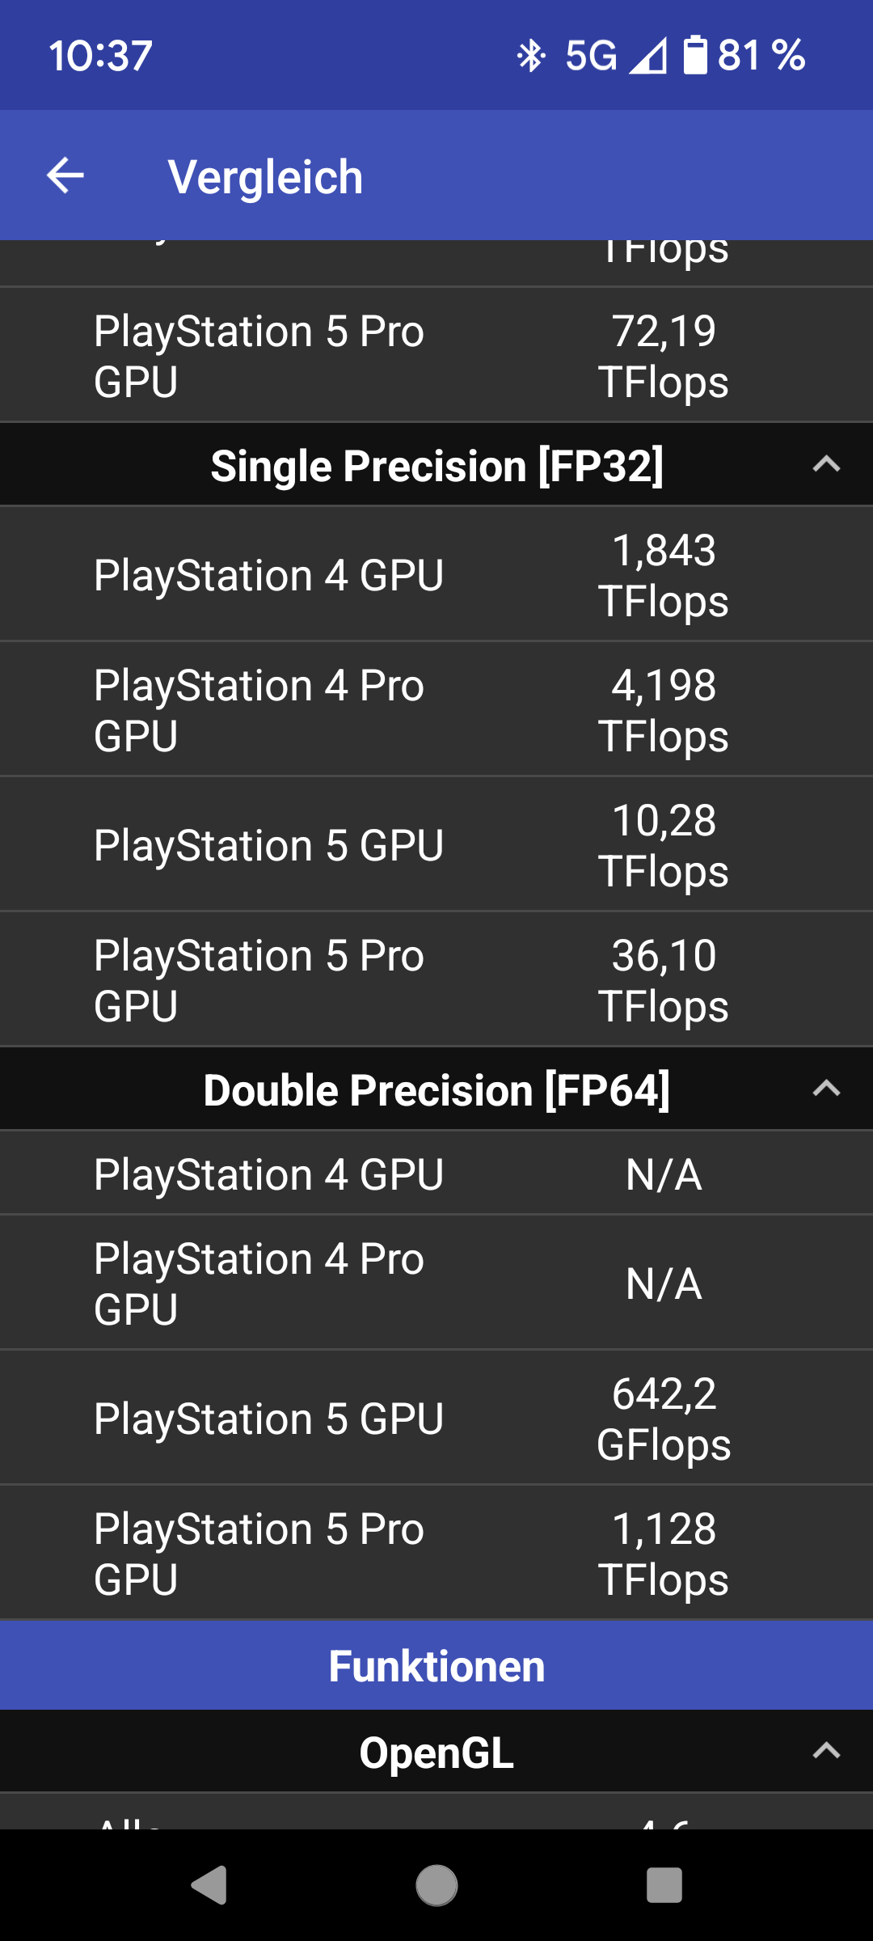Select the Funktionen section header
This screenshot has height=1941, width=873.
point(436,1666)
